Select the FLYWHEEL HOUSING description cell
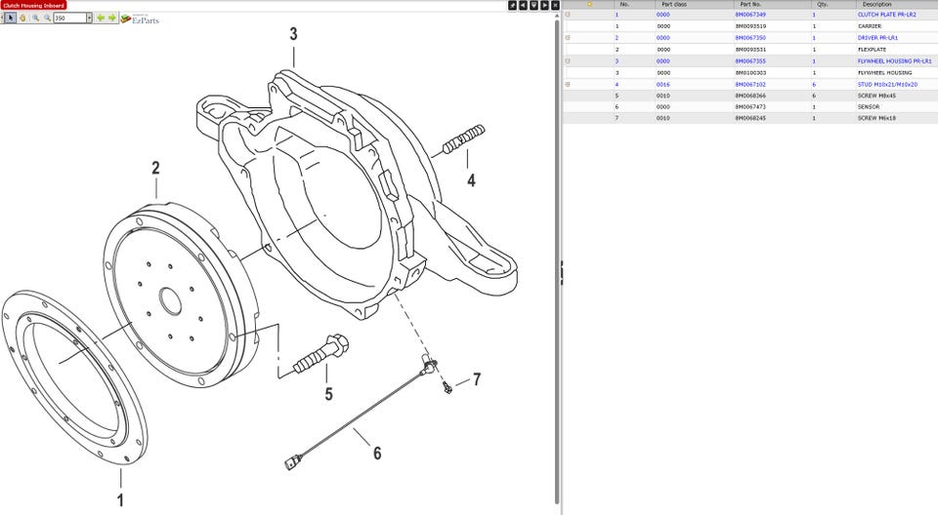The height and width of the screenshot is (515, 938). pyautogui.click(x=885, y=73)
